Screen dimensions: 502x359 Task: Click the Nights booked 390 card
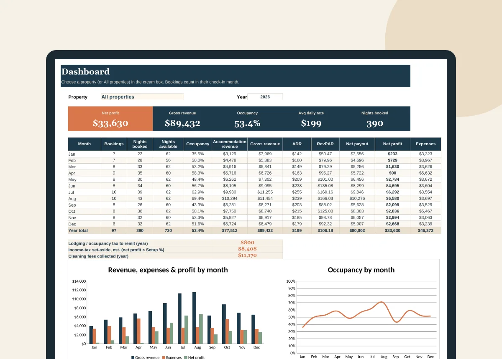[x=375, y=119]
